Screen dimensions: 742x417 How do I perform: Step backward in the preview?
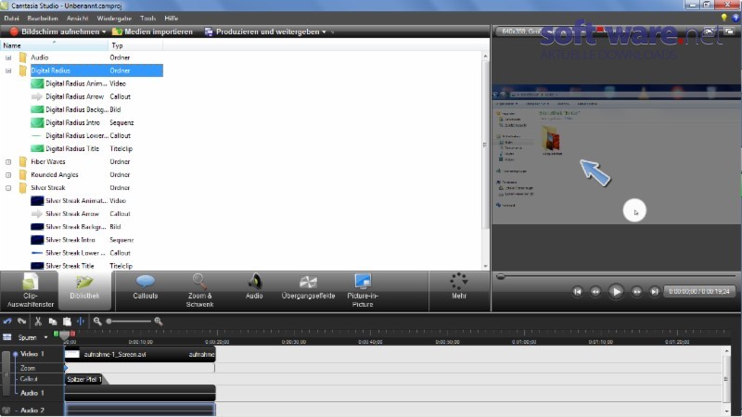click(x=595, y=292)
